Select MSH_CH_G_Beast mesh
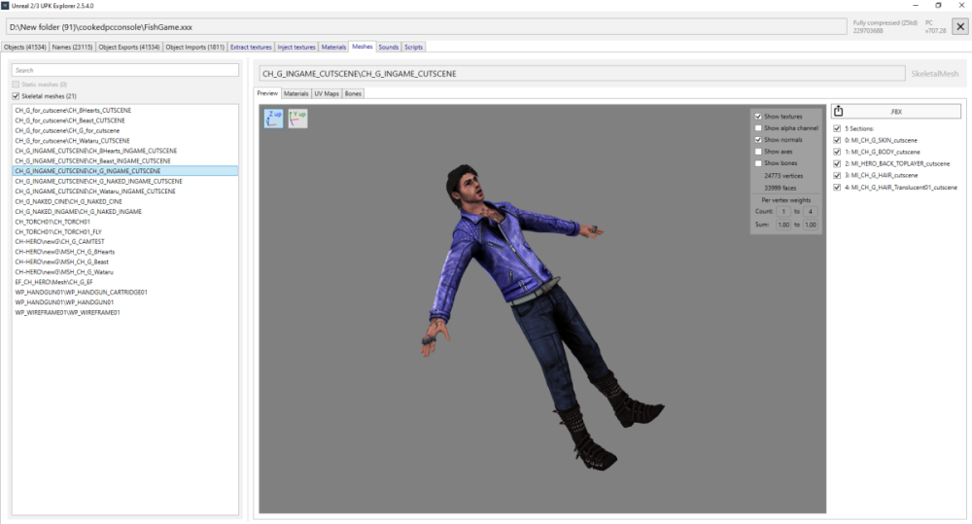The height and width of the screenshot is (524, 972). pyautogui.click(x=124, y=262)
